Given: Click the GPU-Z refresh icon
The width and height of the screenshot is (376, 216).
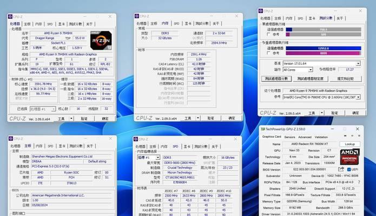Looking at the screenshot, I should [x=352, y=136].
